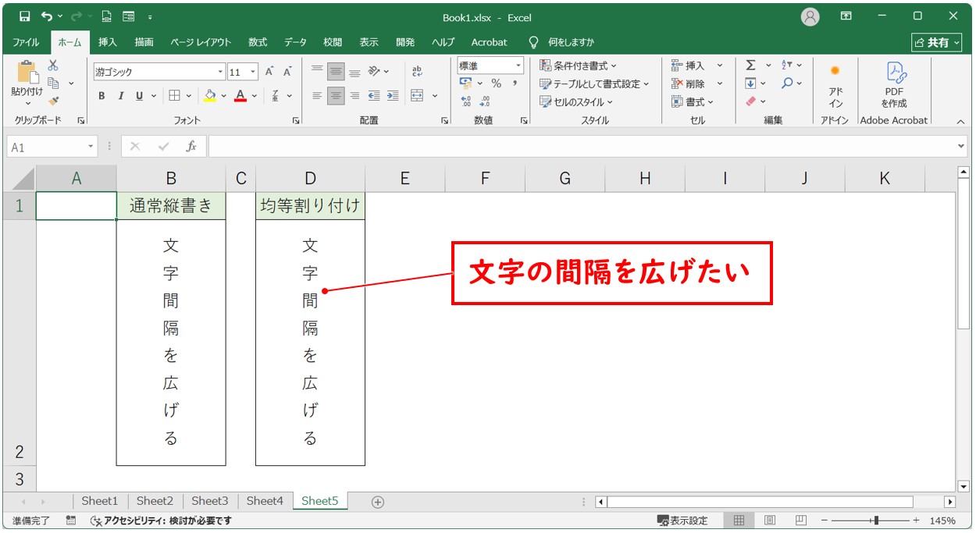Open the Name Box dropdown arrow
The image size is (976, 533).
(91, 147)
